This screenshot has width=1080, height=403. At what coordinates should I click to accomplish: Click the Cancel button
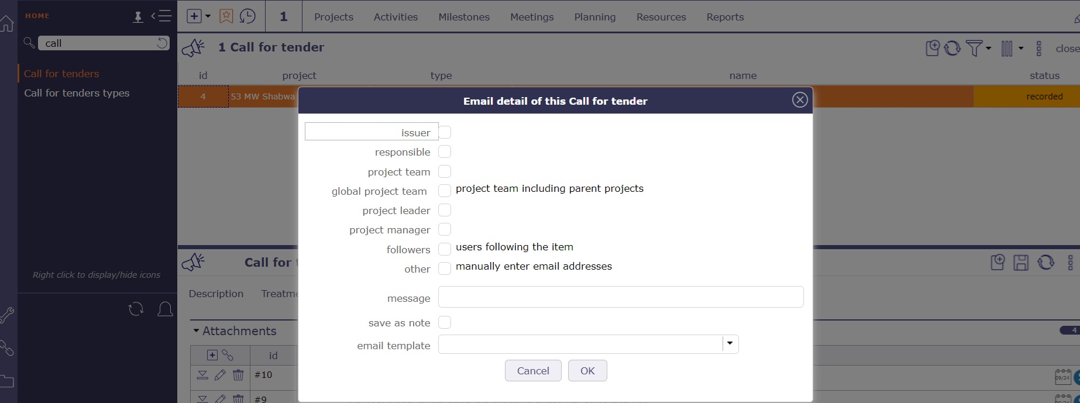pyautogui.click(x=533, y=371)
